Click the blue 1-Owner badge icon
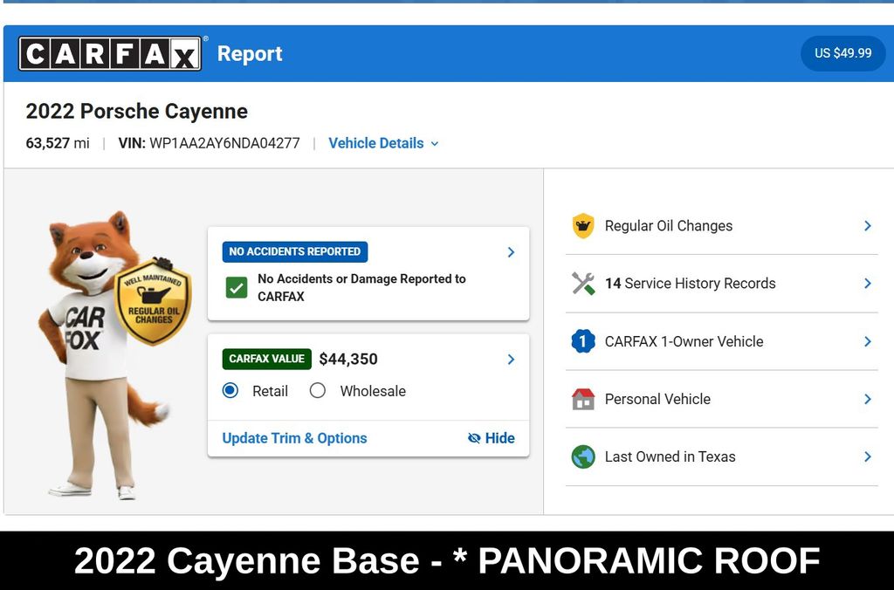894x590 pixels. (x=583, y=341)
